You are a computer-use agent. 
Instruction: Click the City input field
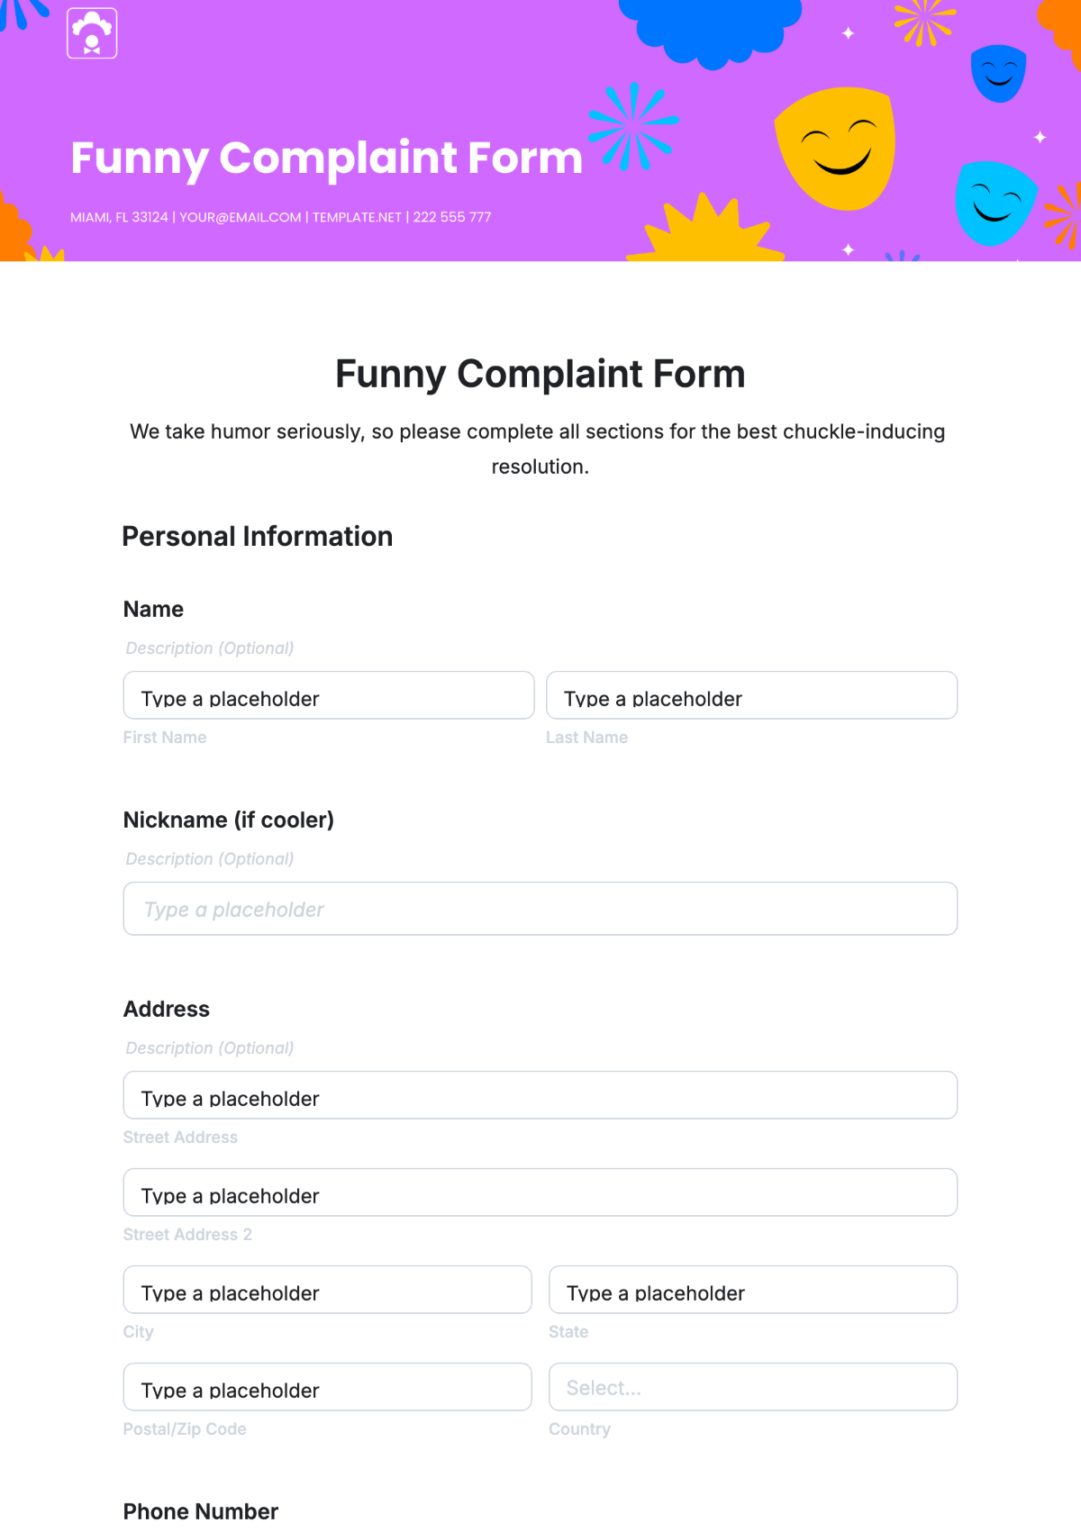point(328,1290)
